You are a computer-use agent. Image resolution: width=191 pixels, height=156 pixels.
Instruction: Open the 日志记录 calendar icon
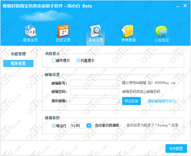coord(63,31)
